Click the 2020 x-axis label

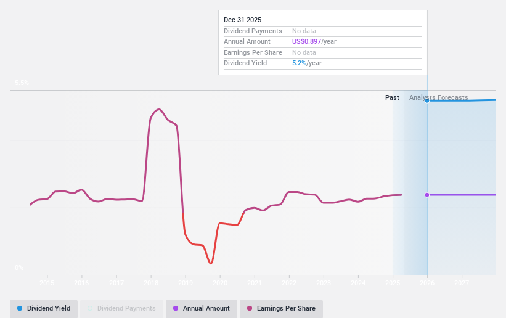click(x=220, y=283)
